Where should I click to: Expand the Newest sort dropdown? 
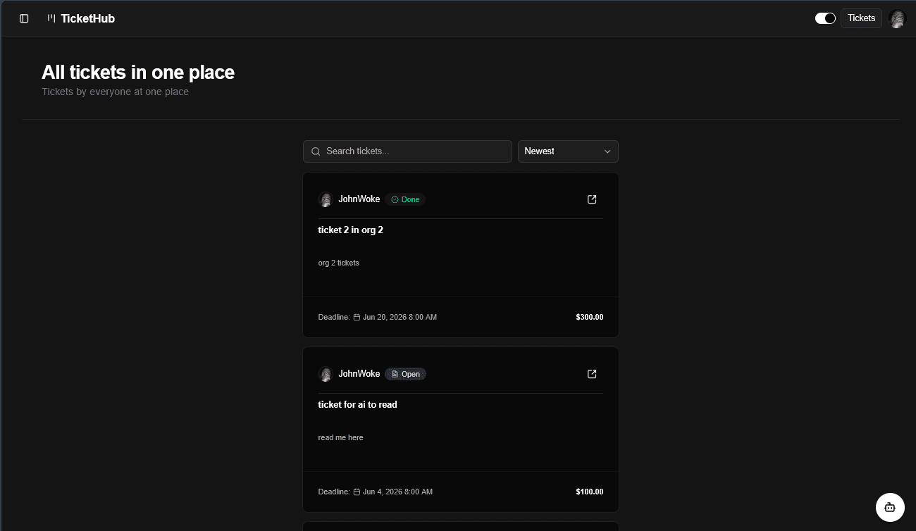click(568, 151)
